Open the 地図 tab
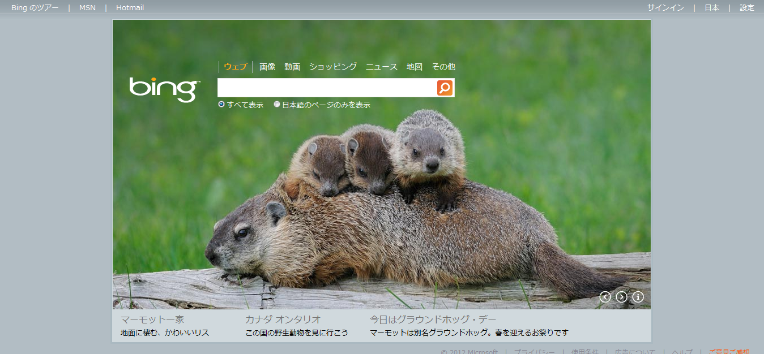Viewport: 764px width, 354px height. point(415,67)
